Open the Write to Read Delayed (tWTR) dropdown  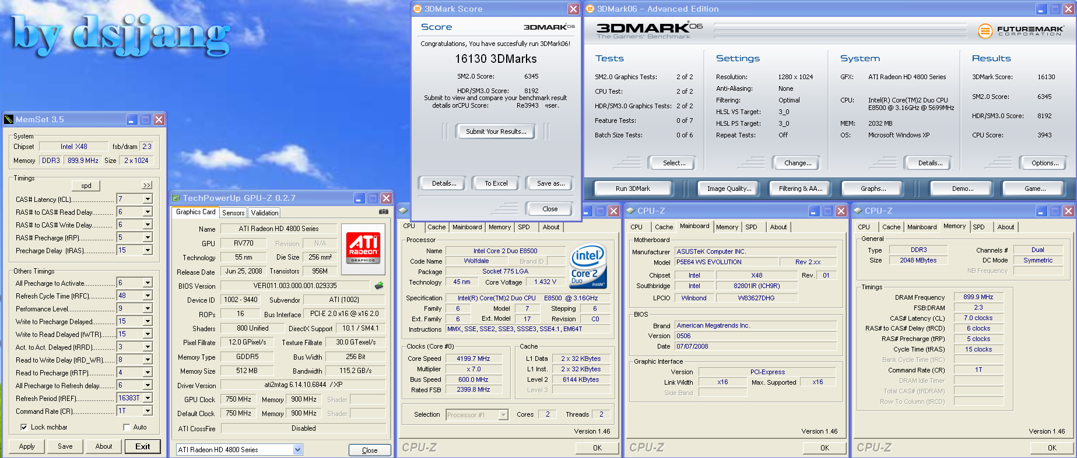click(148, 334)
